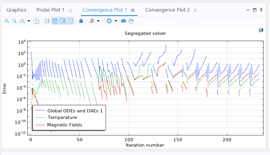Switch to the Convergence Plot 2 tab
The height and width of the screenshot is (155, 270).
[167, 10]
